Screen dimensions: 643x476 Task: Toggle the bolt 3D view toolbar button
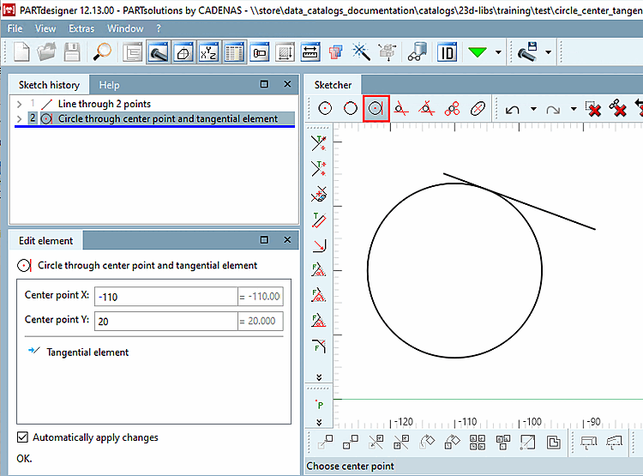159,52
